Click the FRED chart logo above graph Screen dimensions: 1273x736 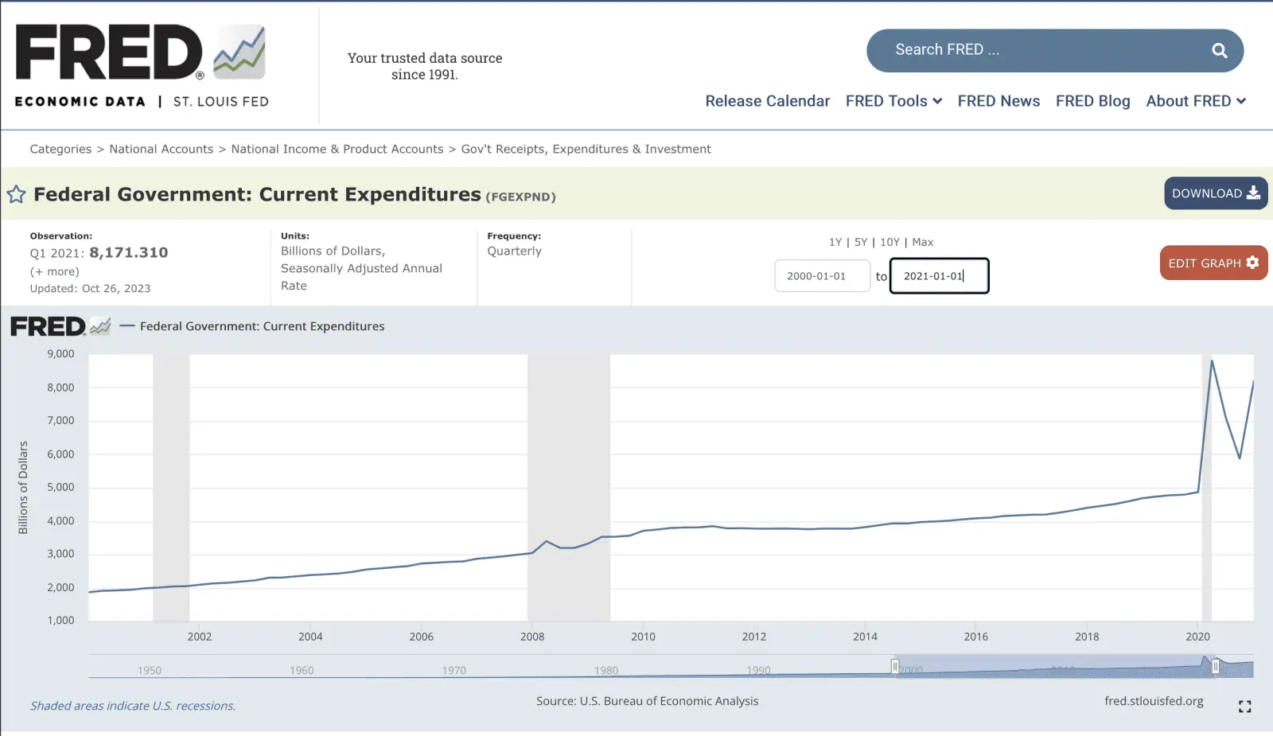click(60, 326)
